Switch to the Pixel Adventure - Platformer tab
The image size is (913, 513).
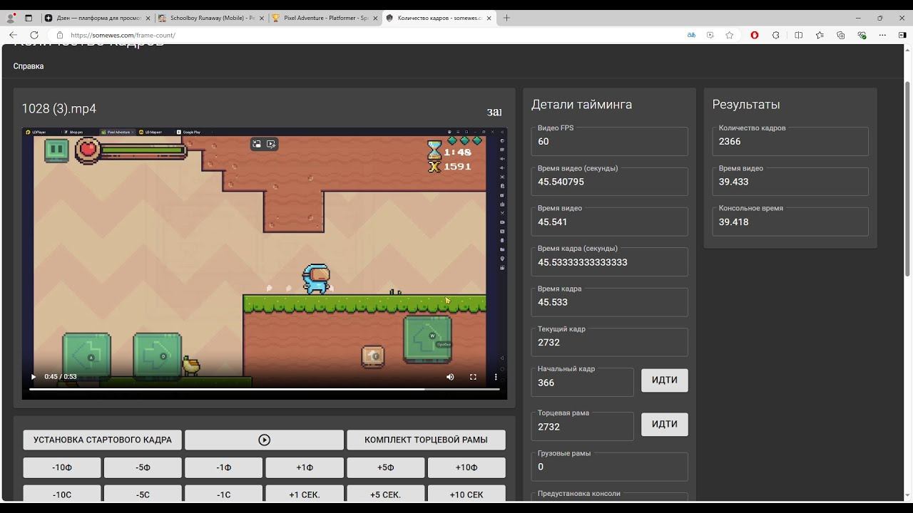pos(325,18)
